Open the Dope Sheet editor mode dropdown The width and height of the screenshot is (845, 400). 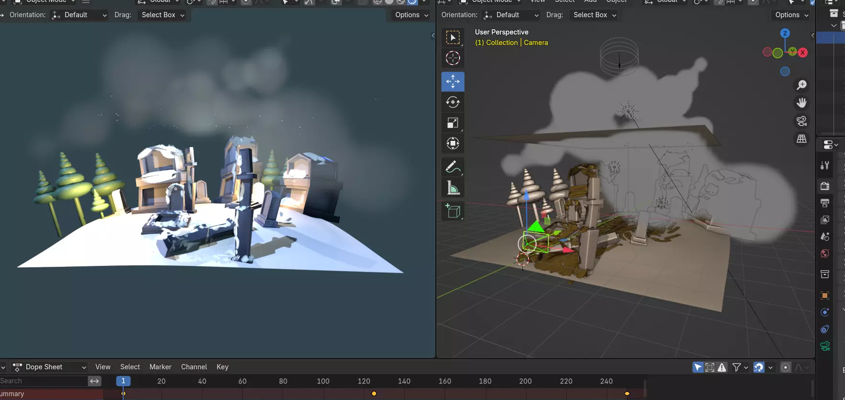click(x=49, y=367)
